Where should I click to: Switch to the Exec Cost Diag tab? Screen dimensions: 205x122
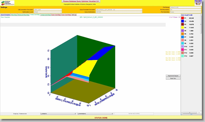pyautogui.click(x=56, y=15)
